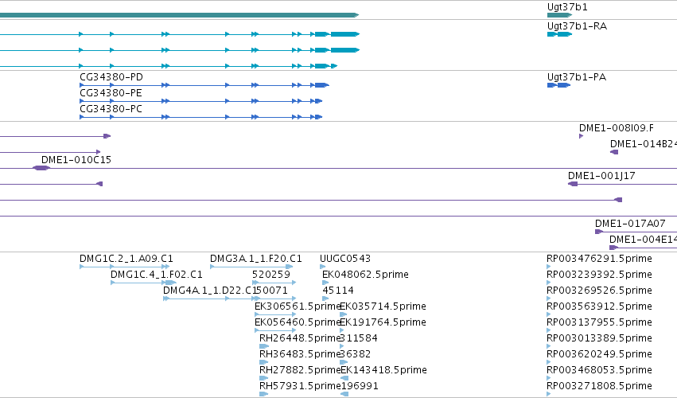This screenshot has height=398, width=677.
Task: Select the RH57931.5prime EST label
Action: [300, 386]
